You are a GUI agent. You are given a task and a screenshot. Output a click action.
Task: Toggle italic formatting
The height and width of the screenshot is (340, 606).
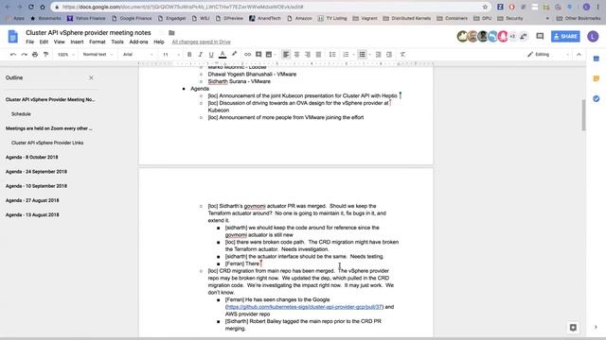(x=200, y=55)
